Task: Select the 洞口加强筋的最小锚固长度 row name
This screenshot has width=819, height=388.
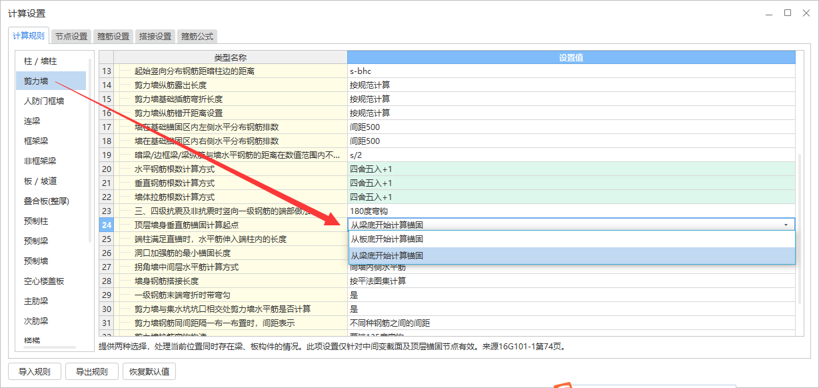Action: tap(183, 253)
